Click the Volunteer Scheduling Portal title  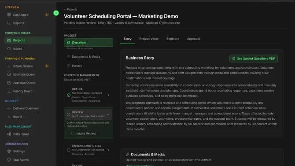(121, 16)
